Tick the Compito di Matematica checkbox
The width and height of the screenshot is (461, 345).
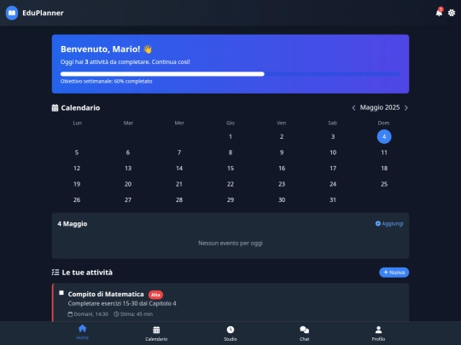pos(61,293)
